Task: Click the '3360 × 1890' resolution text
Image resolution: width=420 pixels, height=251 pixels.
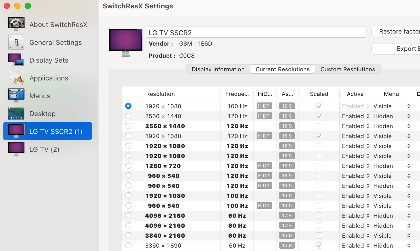Action: point(163,245)
